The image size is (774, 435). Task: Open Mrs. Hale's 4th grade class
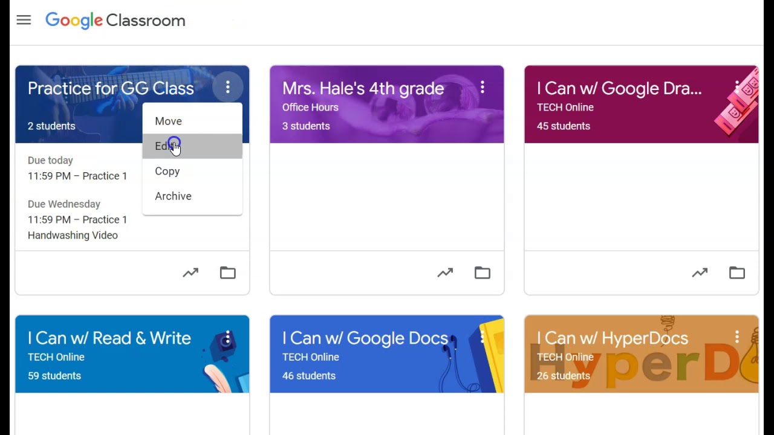(363, 88)
